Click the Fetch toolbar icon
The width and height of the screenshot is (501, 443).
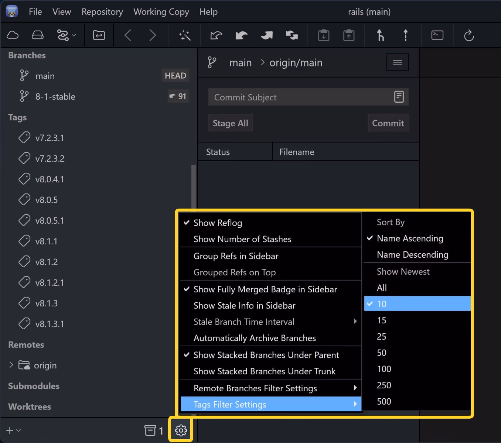pyautogui.click(x=216, y=35)
